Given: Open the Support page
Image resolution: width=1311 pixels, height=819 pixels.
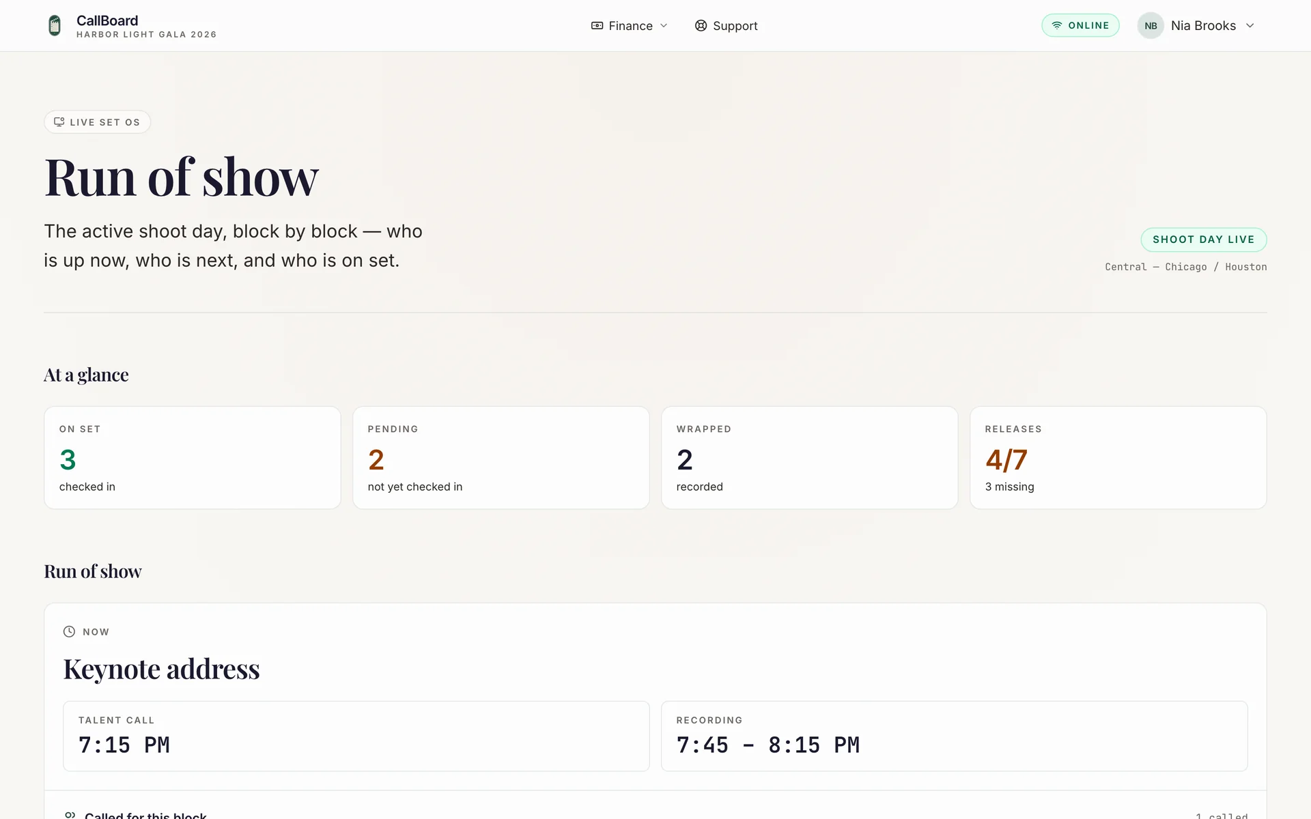Looking at the screenshot, I should [x=726, y=26].
